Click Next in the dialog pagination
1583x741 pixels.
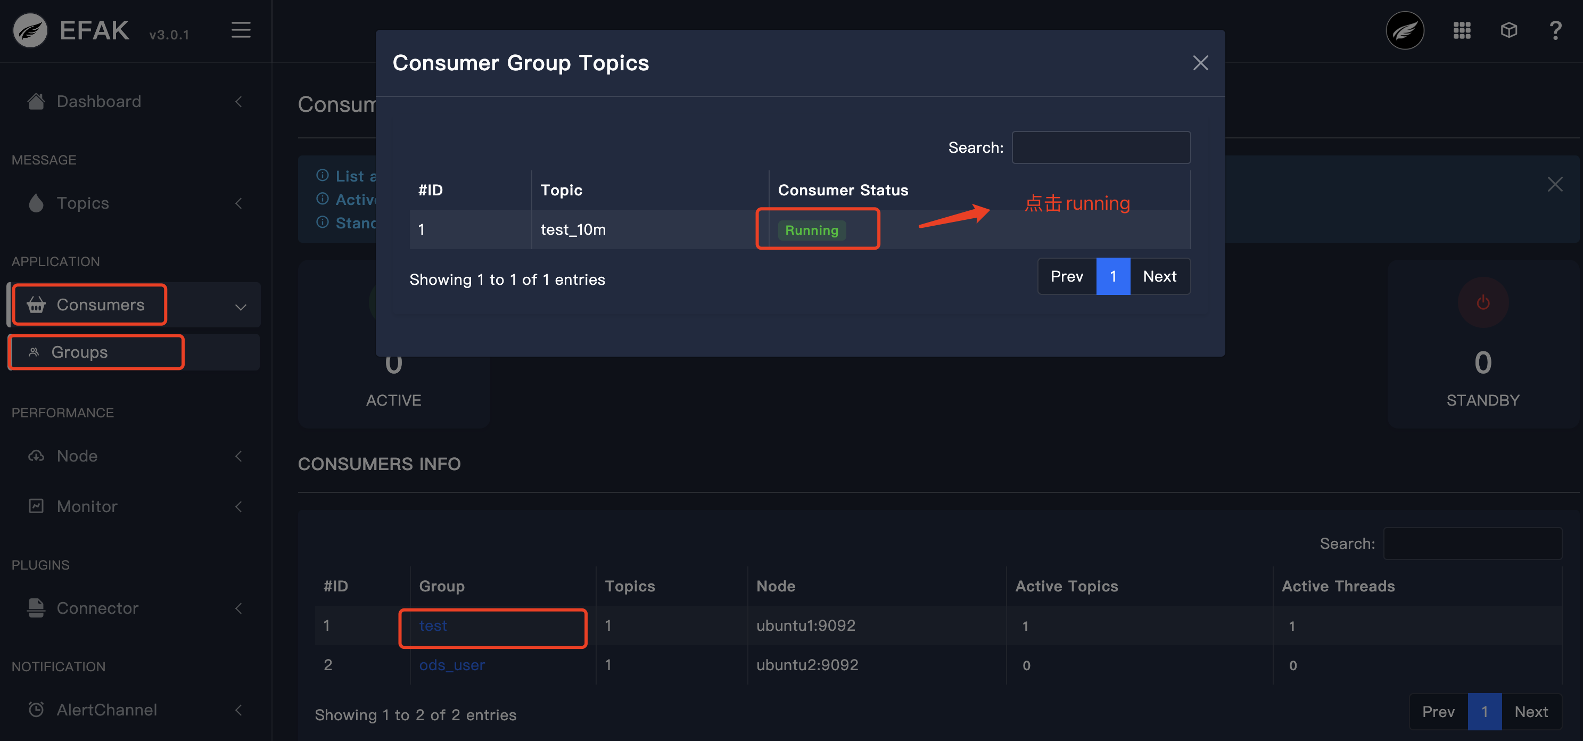[1159, 276]
